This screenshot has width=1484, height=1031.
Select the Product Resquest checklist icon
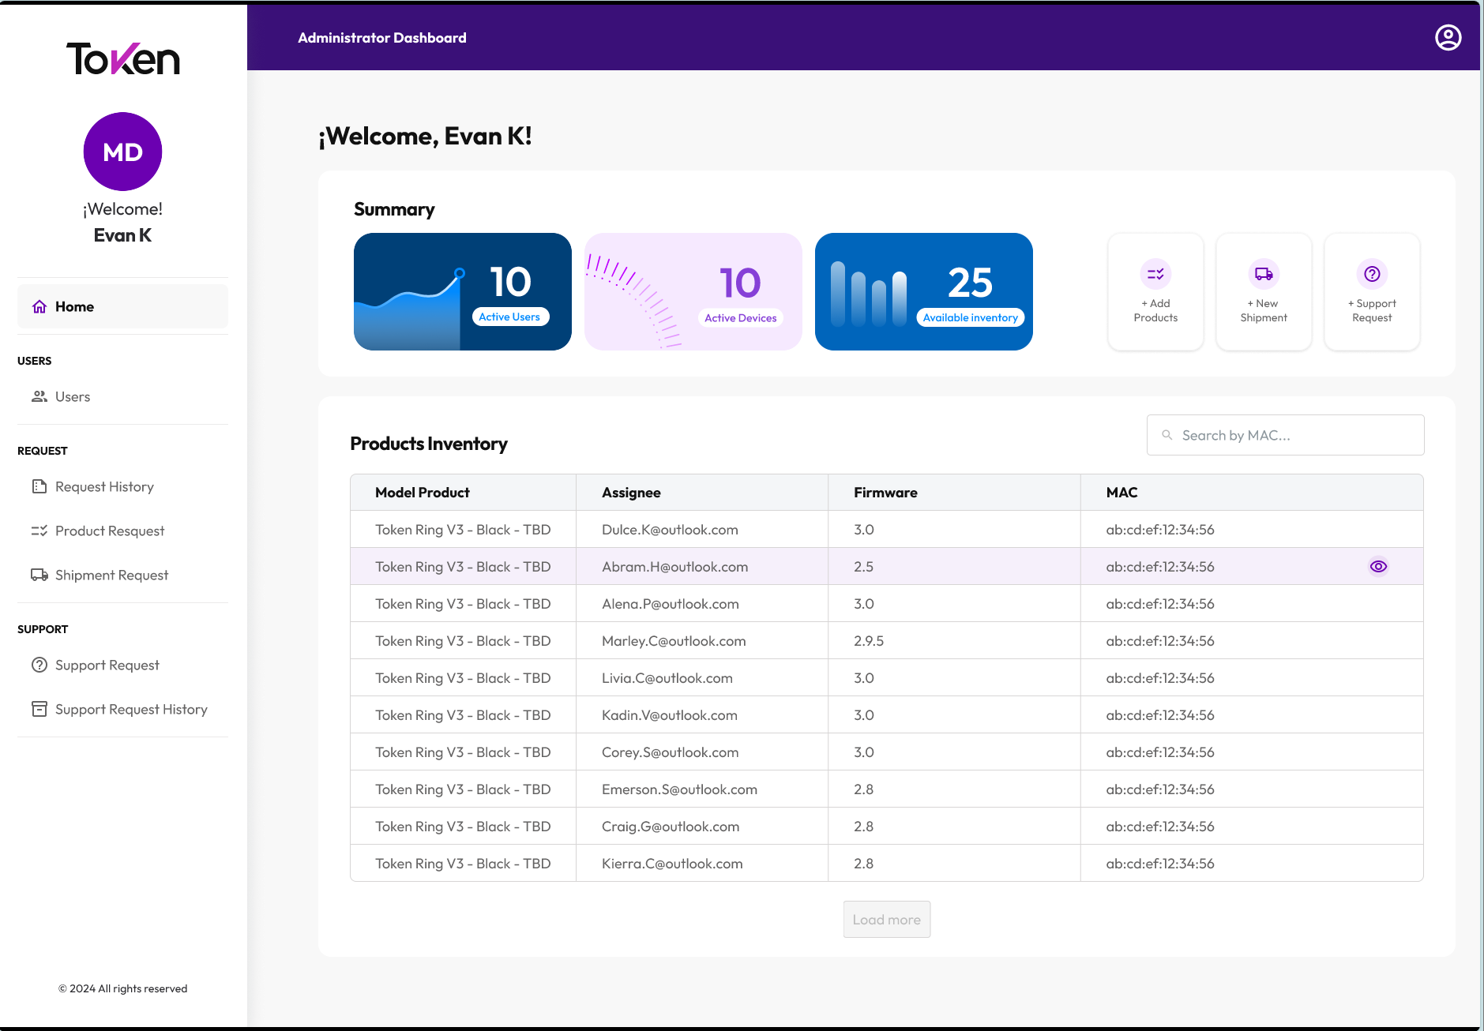pyautogui.click(x=39, y=530)
